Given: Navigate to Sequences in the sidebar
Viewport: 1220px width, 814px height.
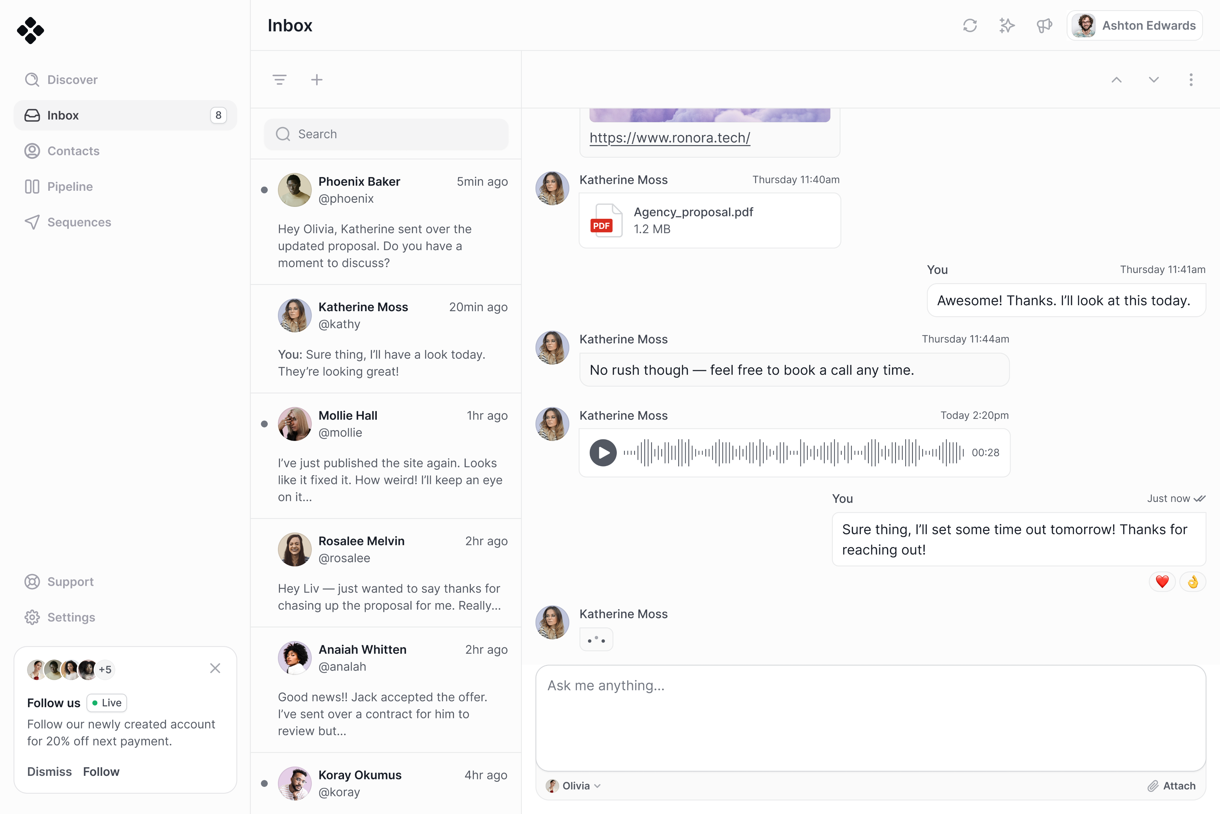Looking at the screenshot, I should click(x=79, y=222).
